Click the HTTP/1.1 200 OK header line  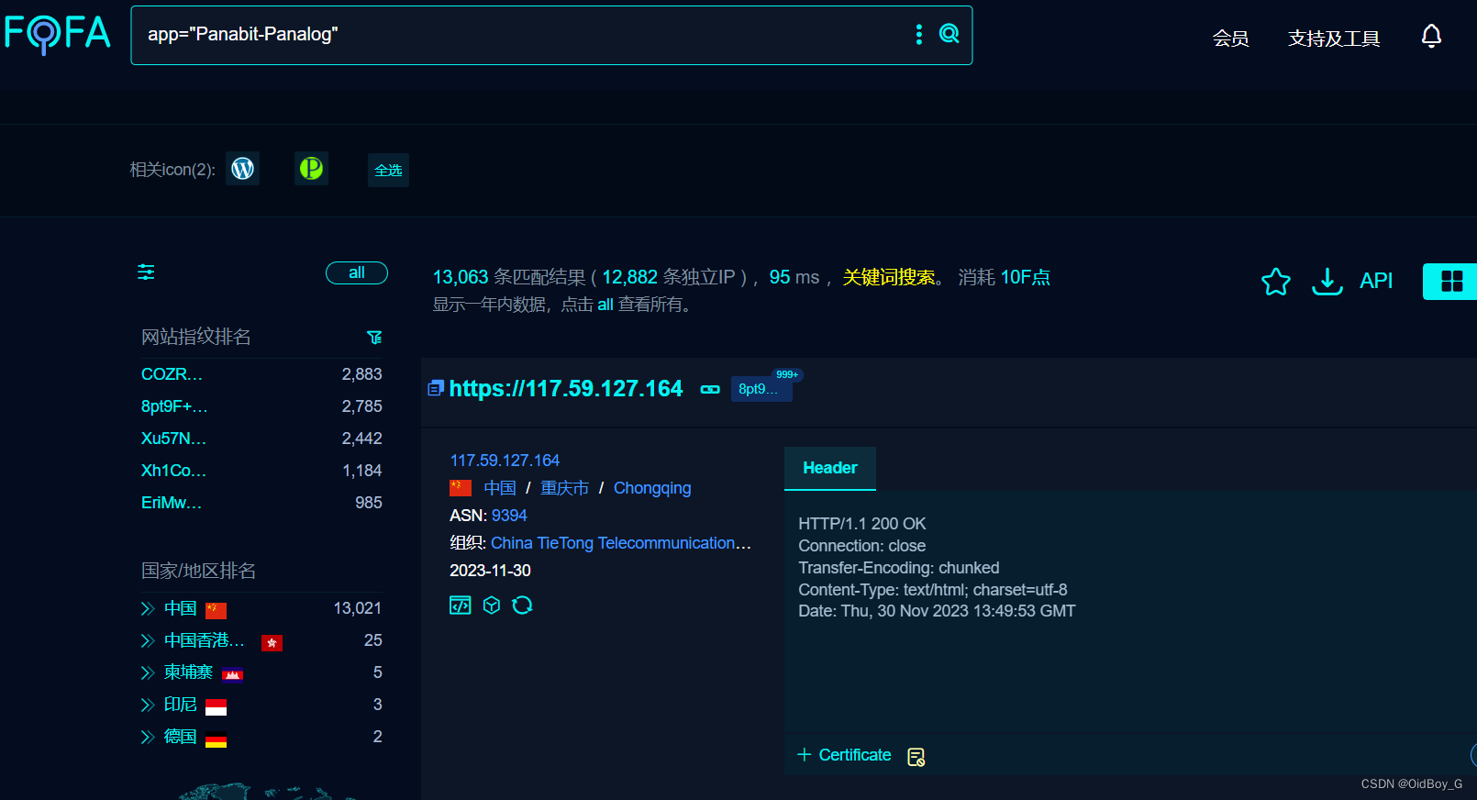click(862, 524)
